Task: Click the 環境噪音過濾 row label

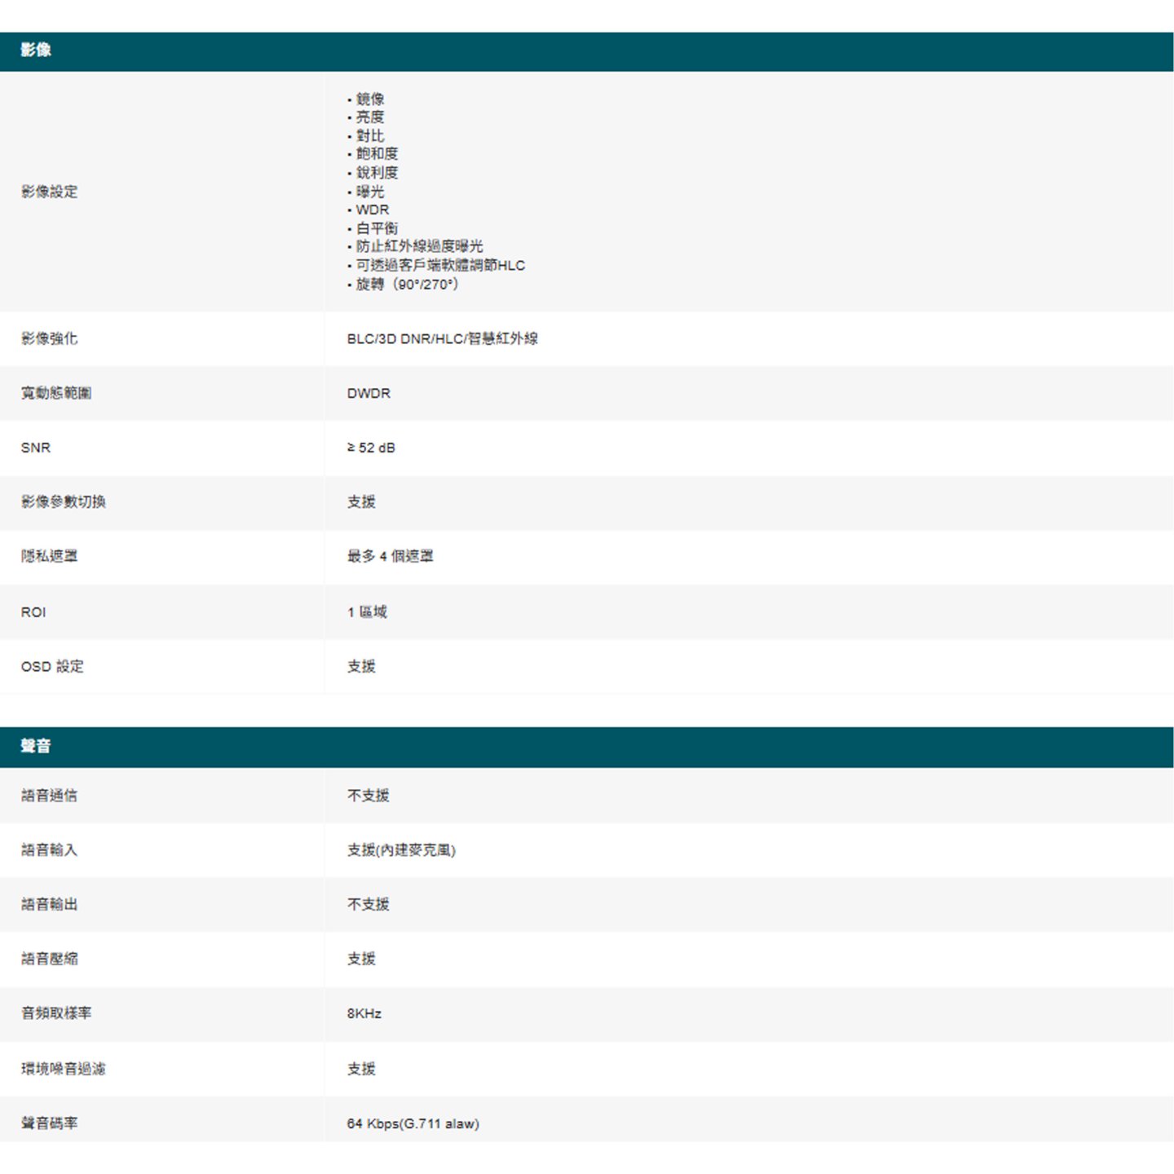Action: tap(64, 1069)
